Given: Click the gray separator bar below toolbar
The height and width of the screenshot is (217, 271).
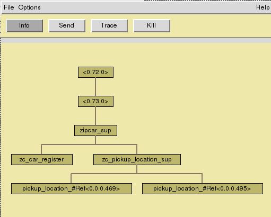Looking at the screenshot, I should (x=136, y=41).
